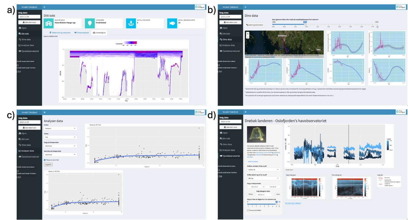This screenshot has height=220, width=408.
Task: Open Y-akse dropdown showing Fisk
Action: point(60,137)
